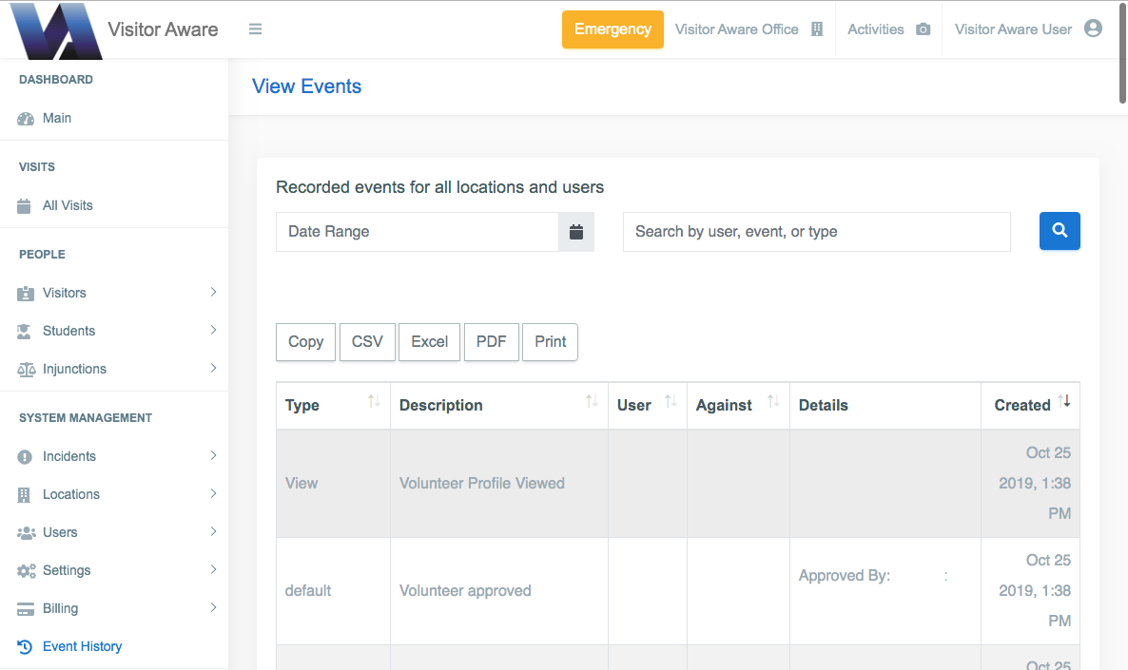Screen dimensions: 1128x670
Task: Click the Visitor Aware brand name text
Action: click(x=163, y=29)
